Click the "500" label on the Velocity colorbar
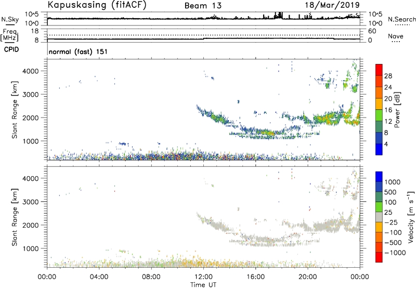This screenshot has height=288, width=416. pyautogui.click(x=390, y=192)
